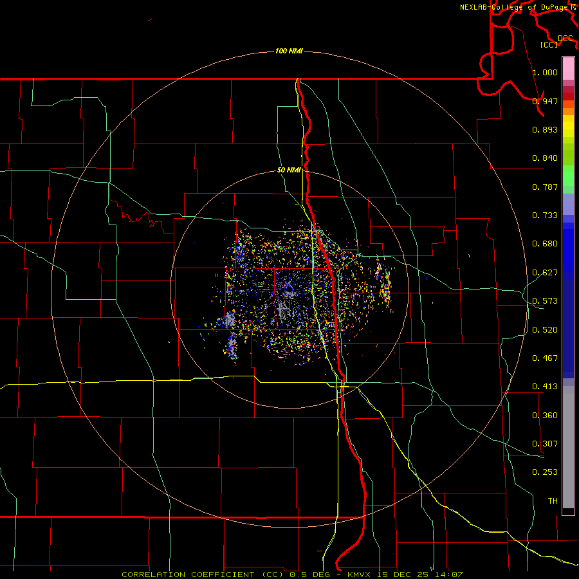Pick the light pink segment of the color bar
The image size is (579, 579).
[x=568, y=69]
